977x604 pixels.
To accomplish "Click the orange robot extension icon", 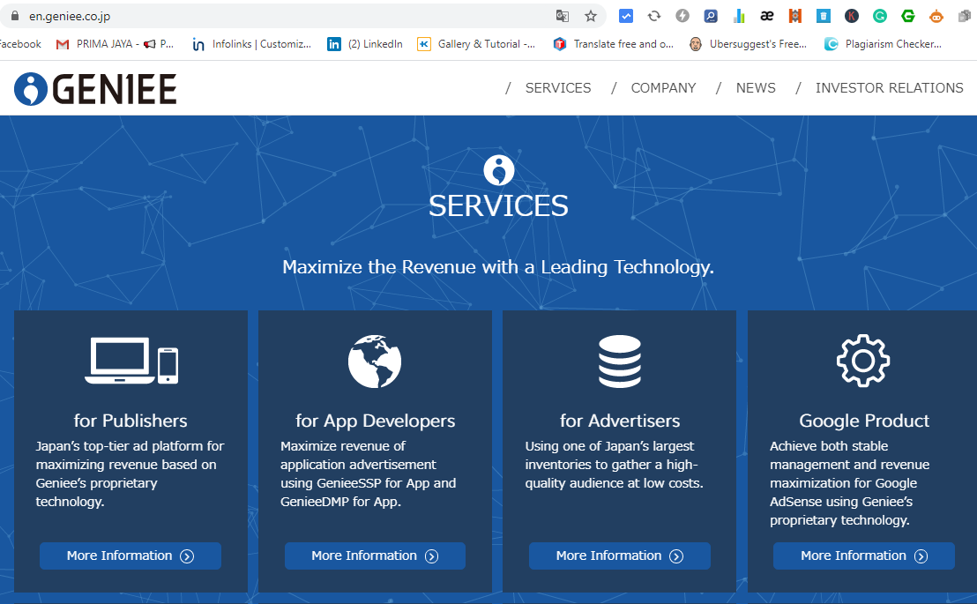I will tap(936, 16).
